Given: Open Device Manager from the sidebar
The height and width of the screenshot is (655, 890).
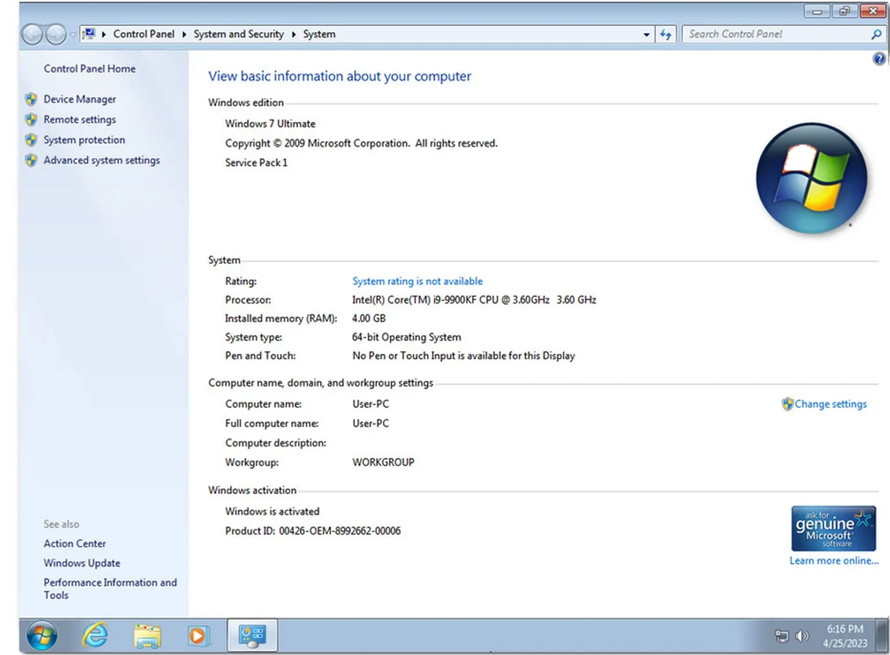Looking at the screenshot, I should click(x=79, y=99).
